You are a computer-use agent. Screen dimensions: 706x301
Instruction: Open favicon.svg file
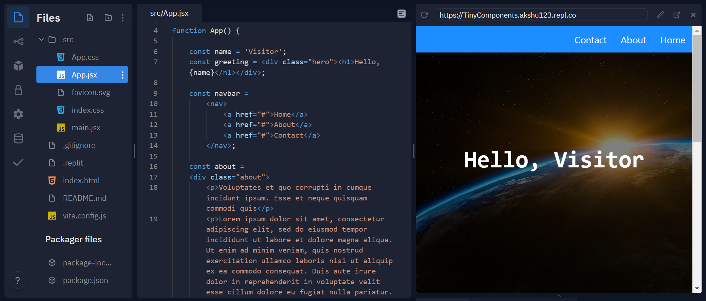pyautogui.click(x=82, y=93)
